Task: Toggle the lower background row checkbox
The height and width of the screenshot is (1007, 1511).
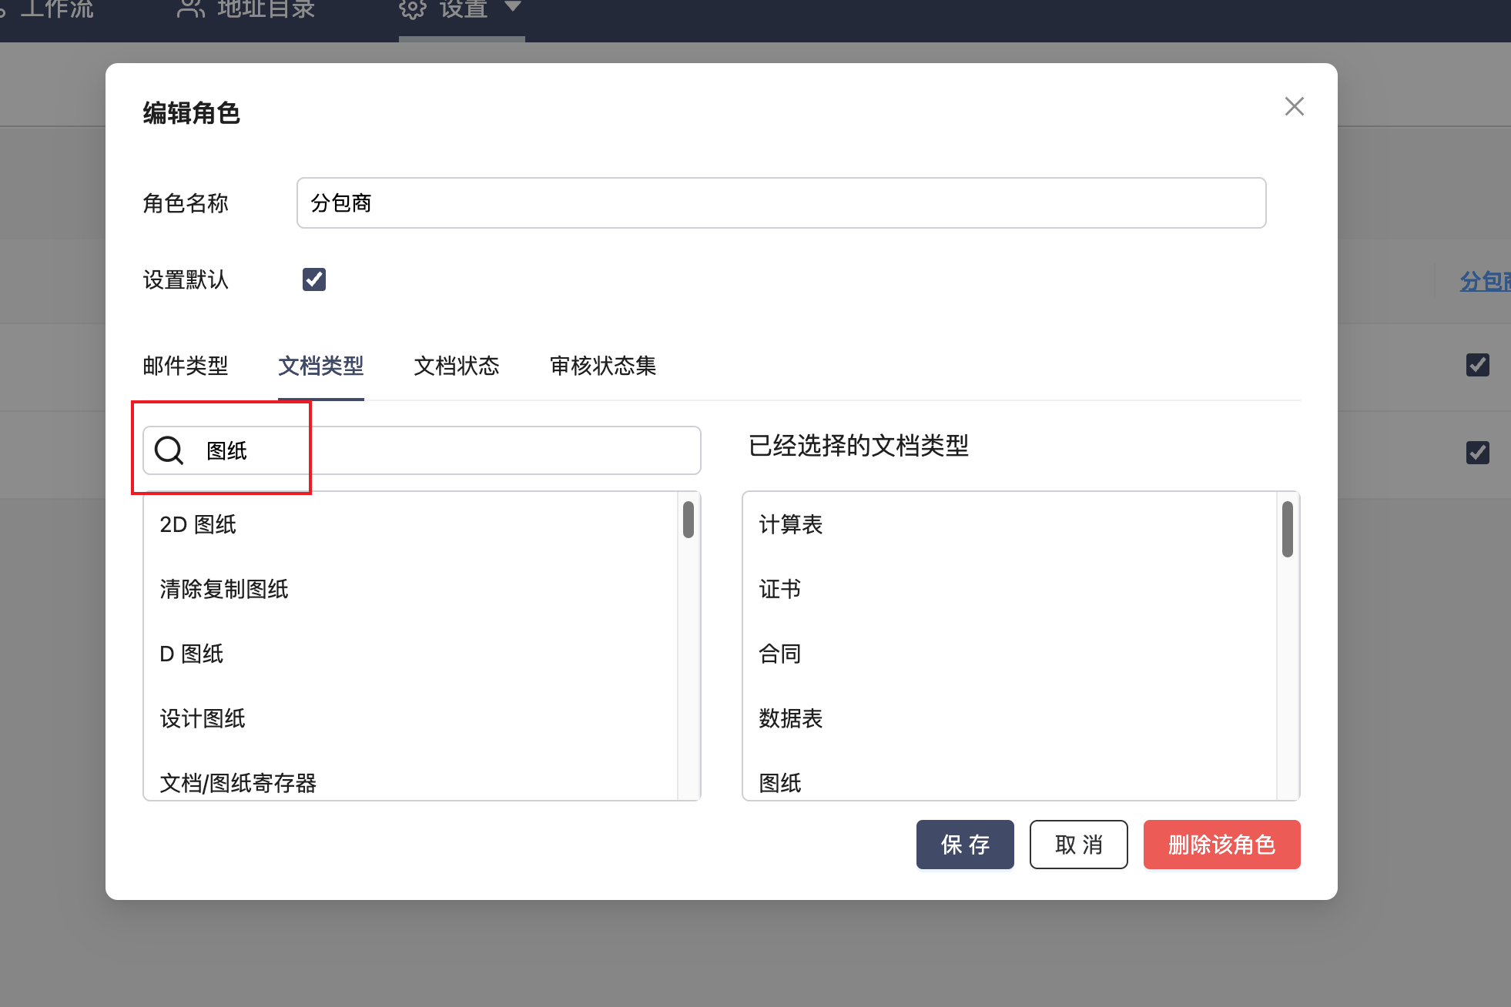Action: (x=1477, y=453)
